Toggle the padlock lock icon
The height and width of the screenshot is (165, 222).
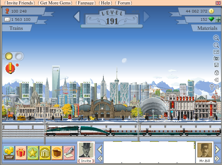coord(216,73)
